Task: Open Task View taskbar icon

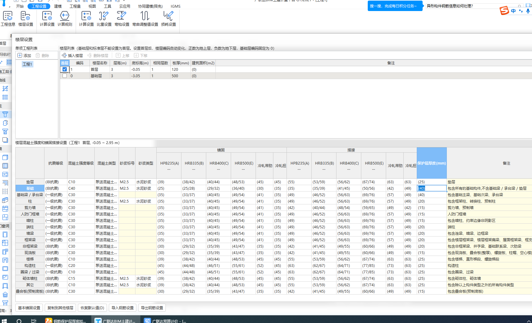Action: [x=34, y=321]
